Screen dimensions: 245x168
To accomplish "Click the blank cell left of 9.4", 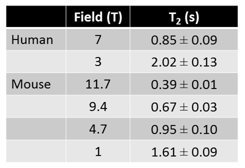I will pyautogui.click(x=36, y=107).
